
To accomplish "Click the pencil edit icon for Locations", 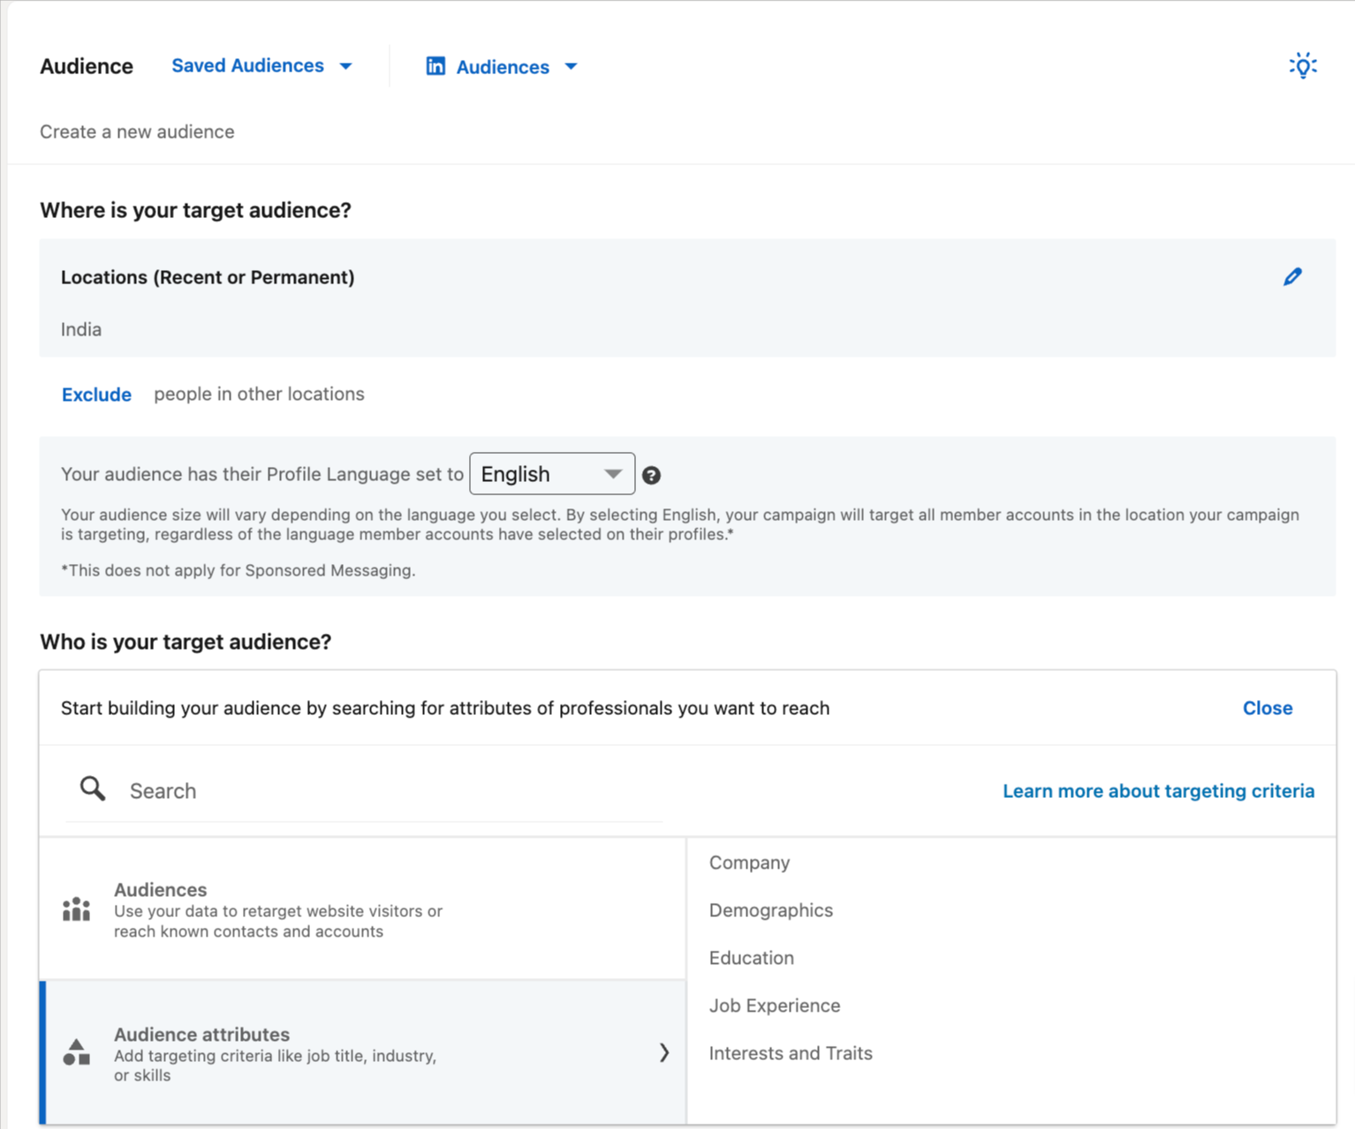I will [1292, 277].
